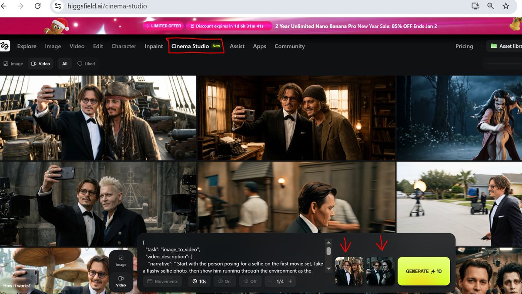Click the install app icon in address bar
The height and width of the screenshot is (294, 522).
[x=475, y=6]
